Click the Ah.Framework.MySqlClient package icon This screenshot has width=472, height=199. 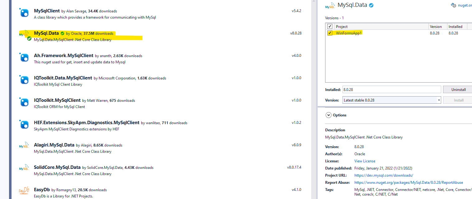[24, 57]
